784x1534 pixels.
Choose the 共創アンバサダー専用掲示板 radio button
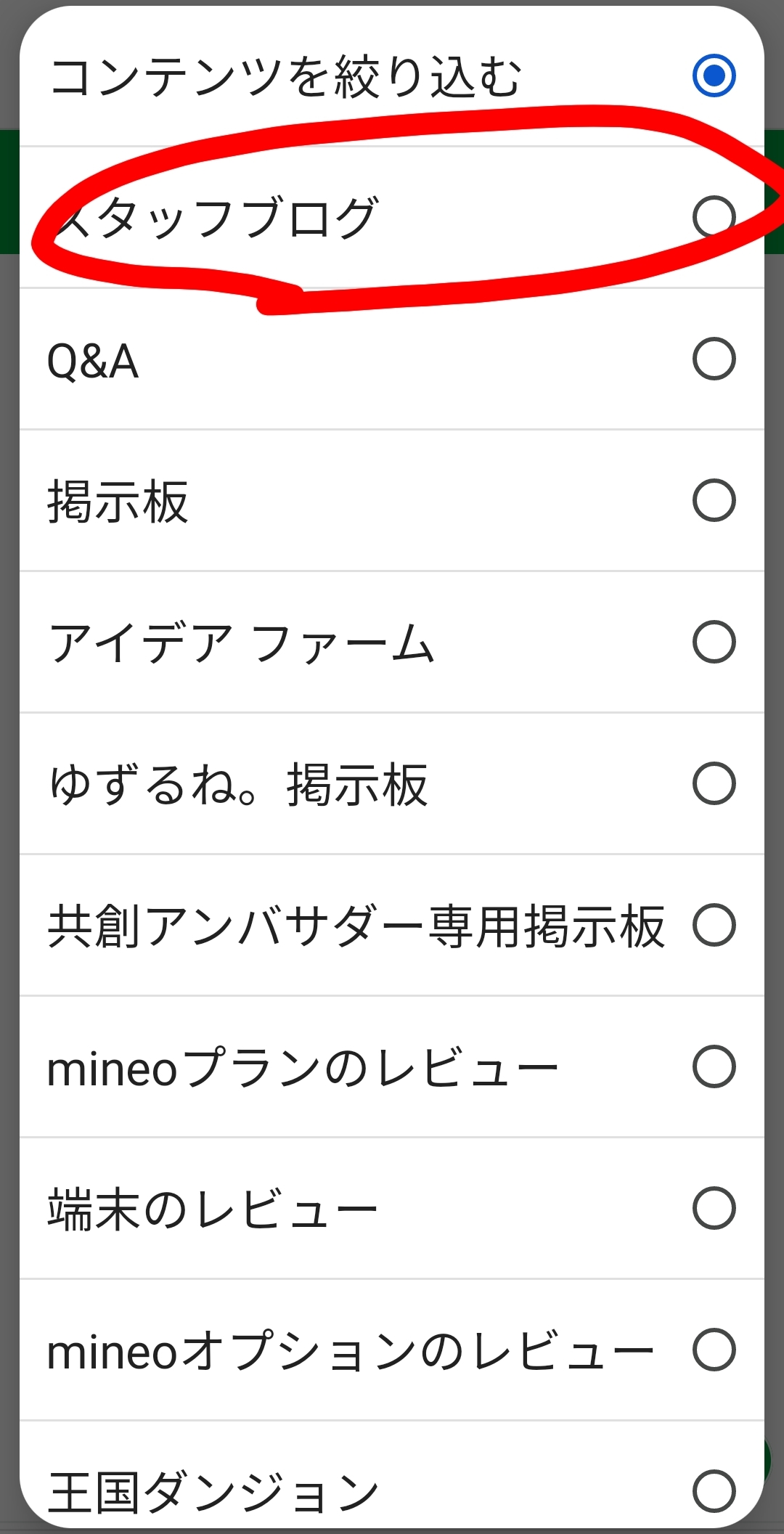tap(714, 925)
